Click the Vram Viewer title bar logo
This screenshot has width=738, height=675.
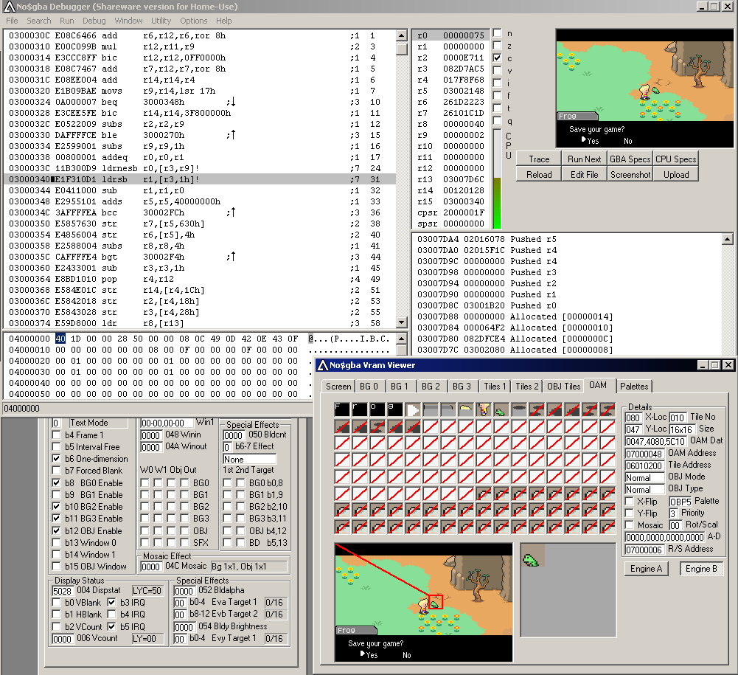[322, 365]
